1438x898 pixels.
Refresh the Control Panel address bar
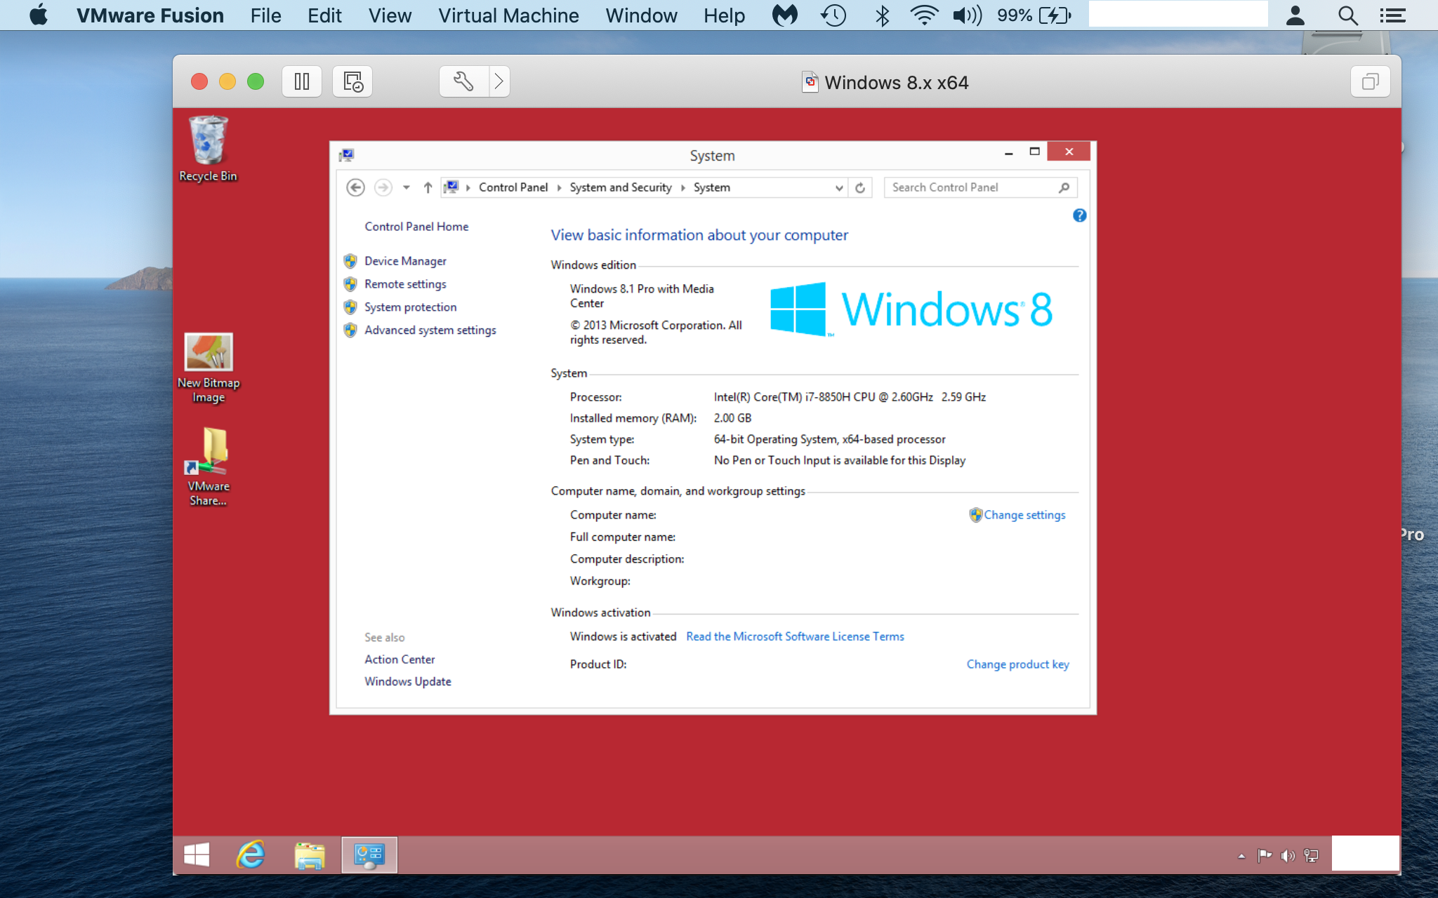(x=860, y=187)
